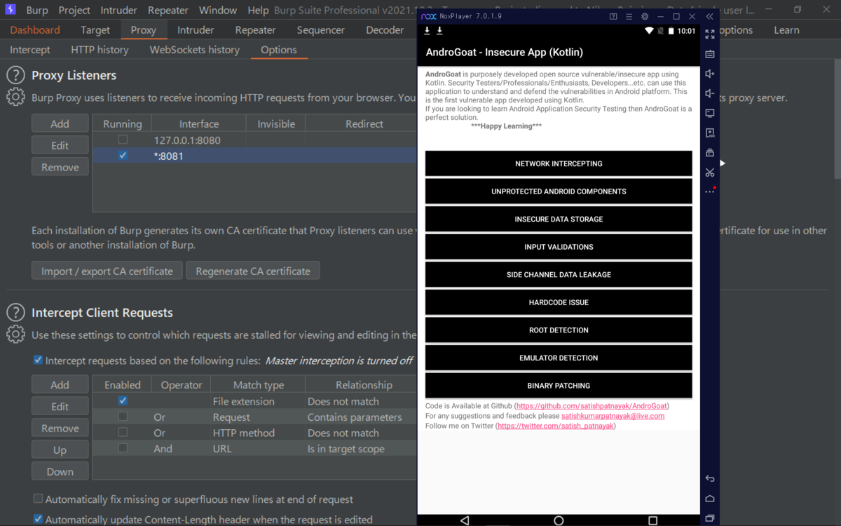Switch to the Sequencer tab
Image resolution: width=841 pixels, height=526 pixels.
pyautogui.click(x=320, y=30)
